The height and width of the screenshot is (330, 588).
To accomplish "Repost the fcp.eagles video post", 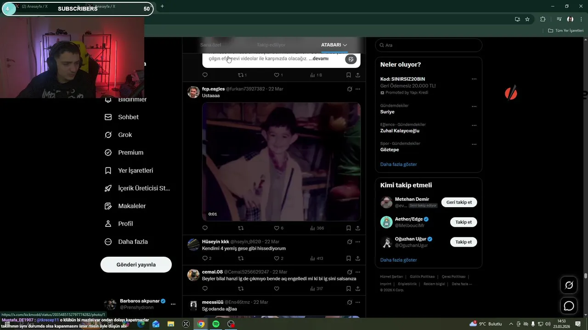I will [241, 228].
